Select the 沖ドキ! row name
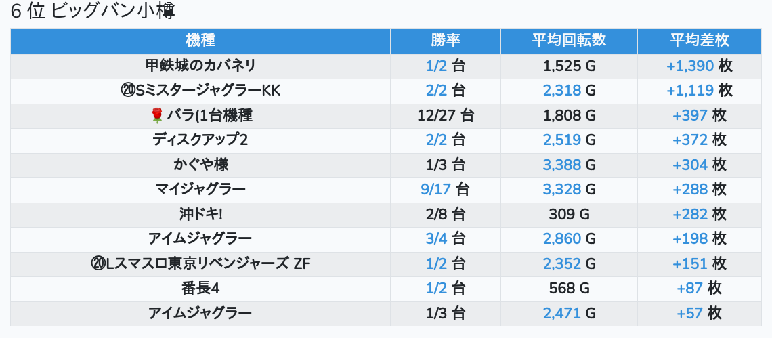 (x=200, y=214)
